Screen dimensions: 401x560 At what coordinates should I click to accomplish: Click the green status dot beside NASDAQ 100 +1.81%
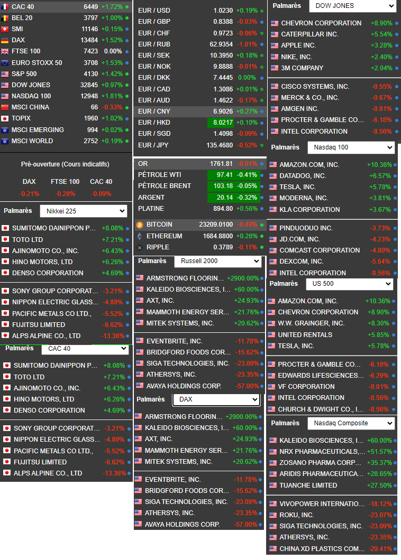click(127, 96)
